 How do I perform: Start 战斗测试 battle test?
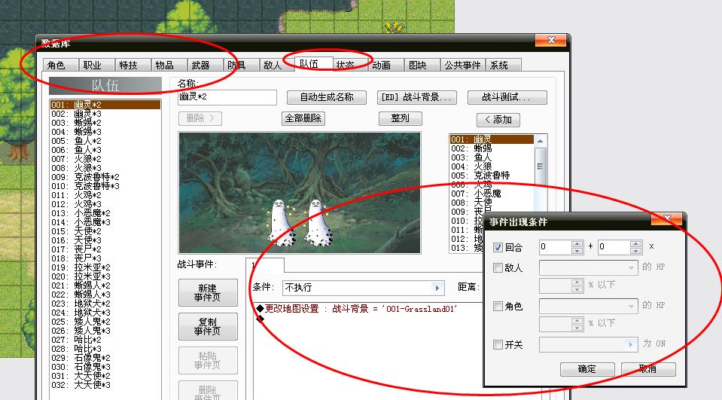507,97
